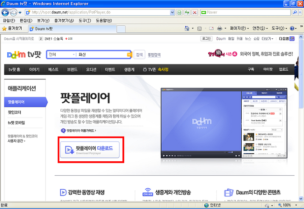Click the 검색 search button

139,55
